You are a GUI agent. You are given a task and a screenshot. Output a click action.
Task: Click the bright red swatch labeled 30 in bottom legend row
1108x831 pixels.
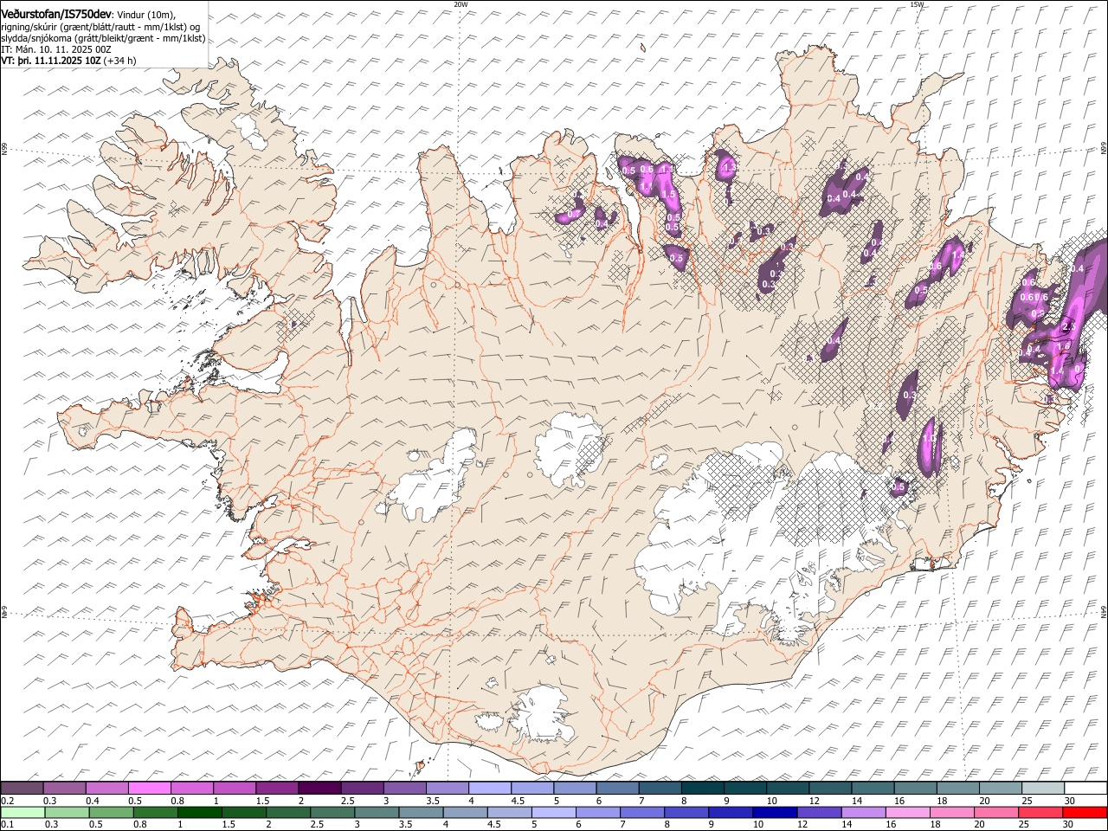click(1085, 812)
